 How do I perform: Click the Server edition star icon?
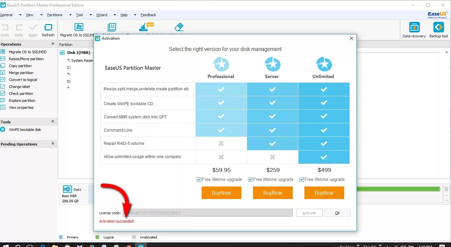[x=272, y=64]
